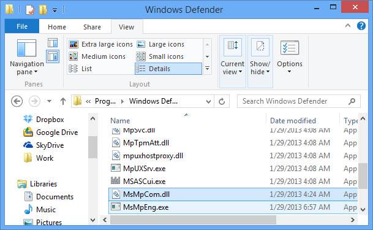This screenshot has height=230, width=373.
Task: Click the Options checklist icon
Action: pyautogui.click(x=290, y=48)
